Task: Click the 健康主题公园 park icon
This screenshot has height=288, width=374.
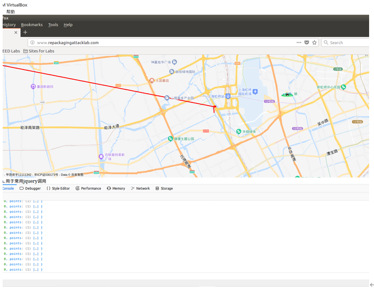Action: [x=170, y=138]
